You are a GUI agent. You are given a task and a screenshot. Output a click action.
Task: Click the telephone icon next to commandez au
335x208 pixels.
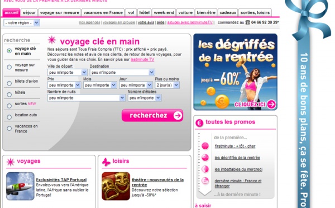(x=247, y=22)
